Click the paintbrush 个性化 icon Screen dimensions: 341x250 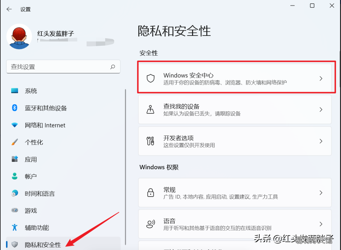(15, 142)
